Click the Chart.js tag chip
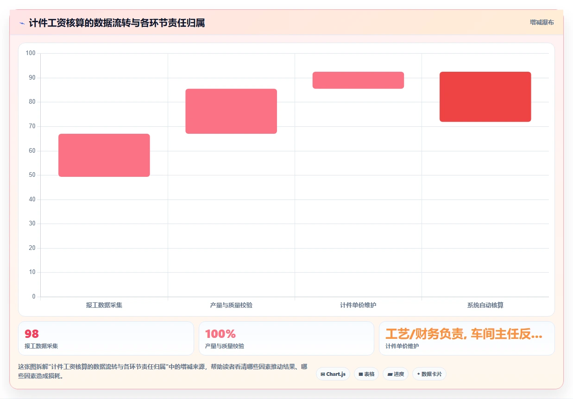The image size is (573, 399). [x=333, y=374]
